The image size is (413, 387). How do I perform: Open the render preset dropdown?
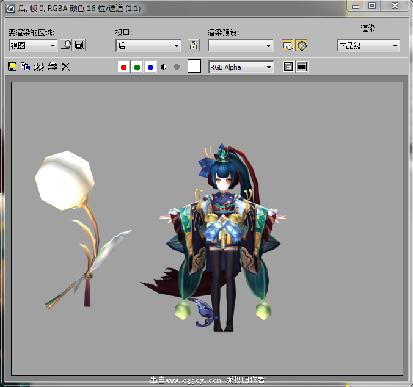(x=240, y=45)
